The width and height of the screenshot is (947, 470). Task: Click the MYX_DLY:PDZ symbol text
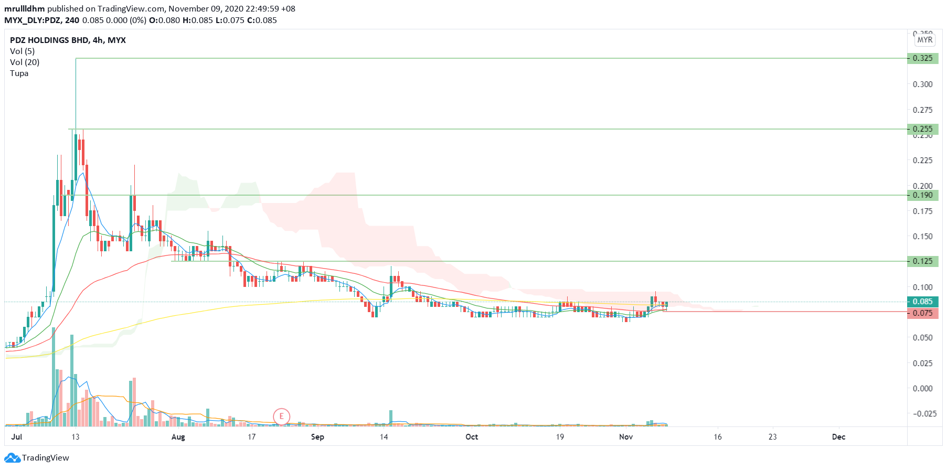33,20
